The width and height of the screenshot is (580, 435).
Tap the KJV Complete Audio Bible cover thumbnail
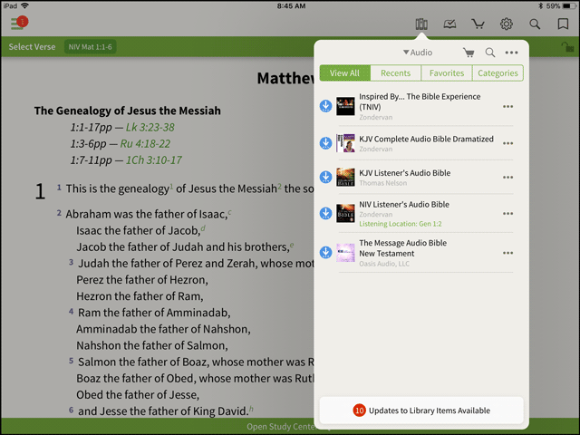[345, 143]
